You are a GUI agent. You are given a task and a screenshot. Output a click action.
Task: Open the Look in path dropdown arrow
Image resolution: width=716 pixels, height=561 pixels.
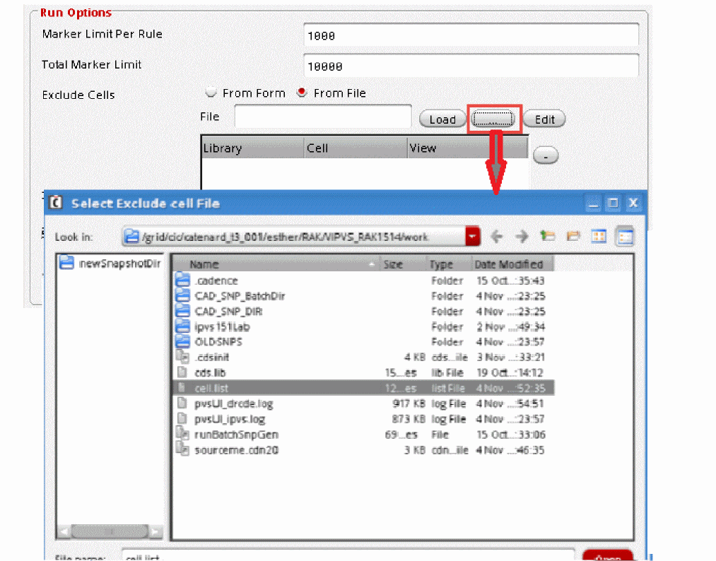pos(473,237)
